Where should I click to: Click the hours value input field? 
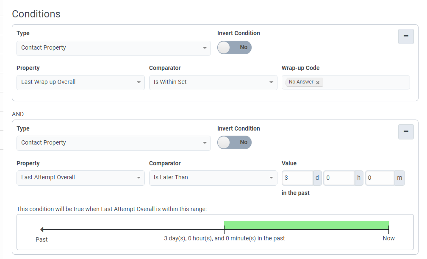point(338,178)
